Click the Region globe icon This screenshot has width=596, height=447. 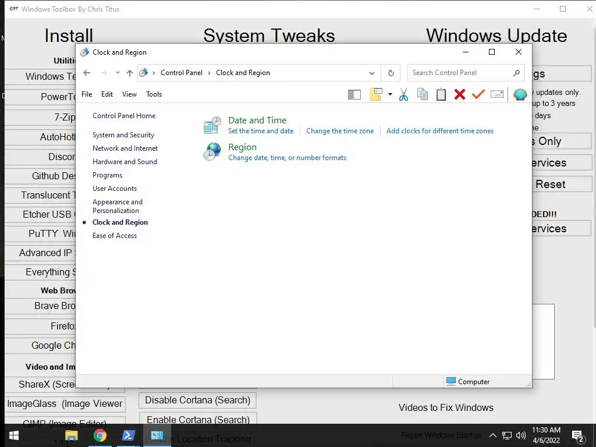[x=212, y=152]
